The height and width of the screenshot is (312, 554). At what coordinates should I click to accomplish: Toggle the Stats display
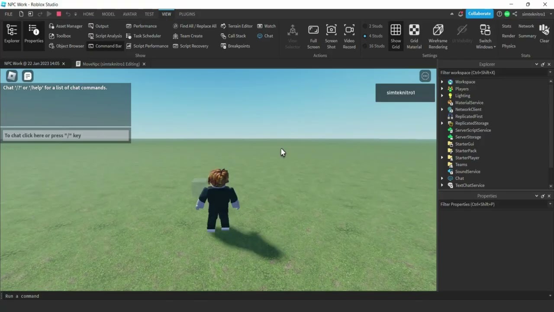pos(506,26)
